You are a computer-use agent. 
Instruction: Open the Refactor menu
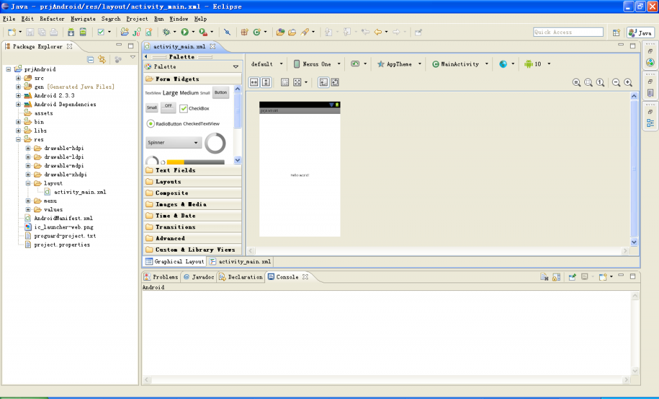[x=52, y=19]
